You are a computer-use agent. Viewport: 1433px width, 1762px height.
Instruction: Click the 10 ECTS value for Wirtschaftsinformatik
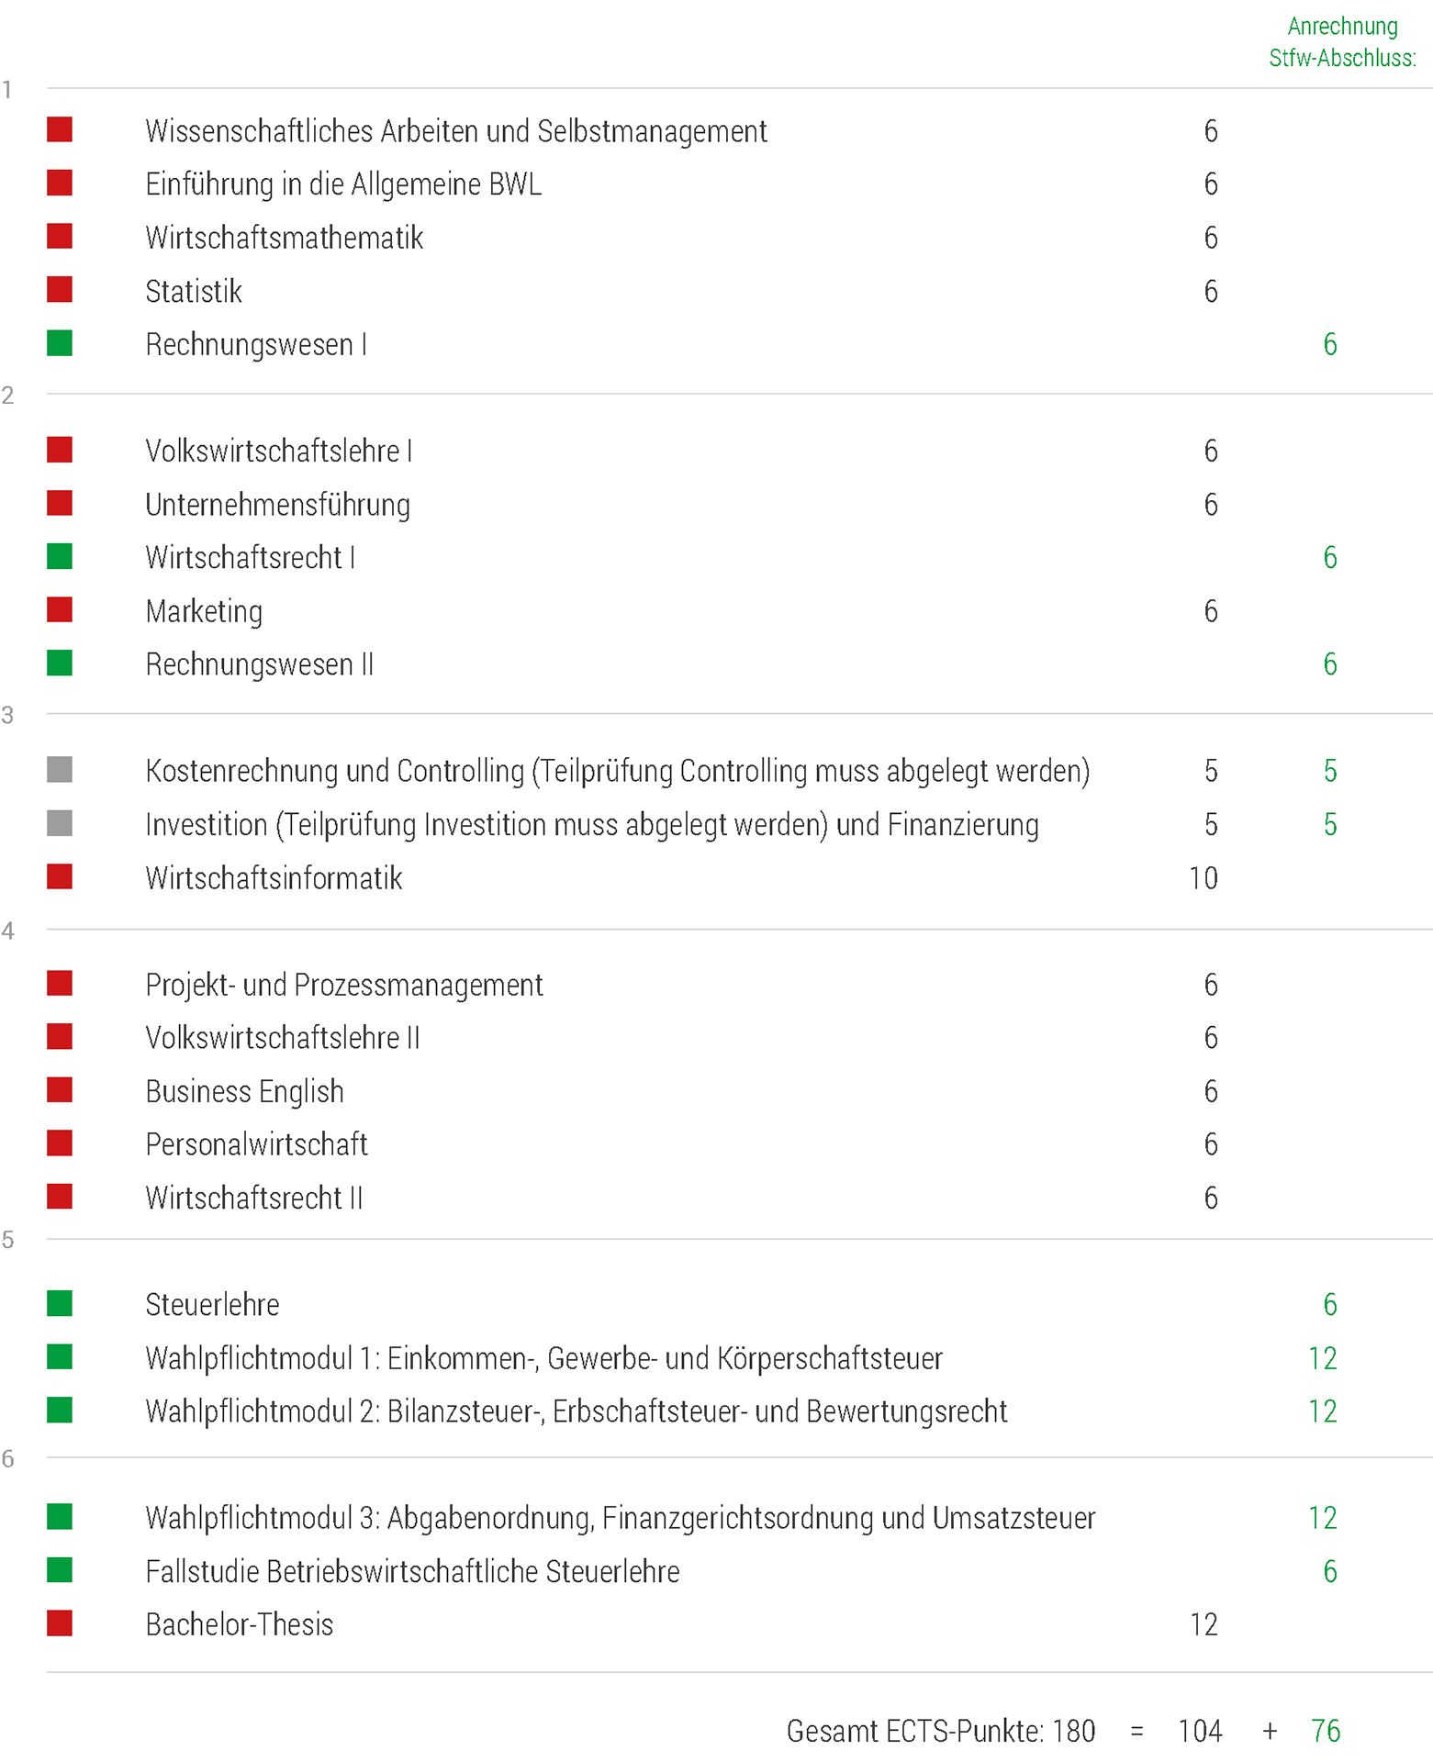(1203, 878)
